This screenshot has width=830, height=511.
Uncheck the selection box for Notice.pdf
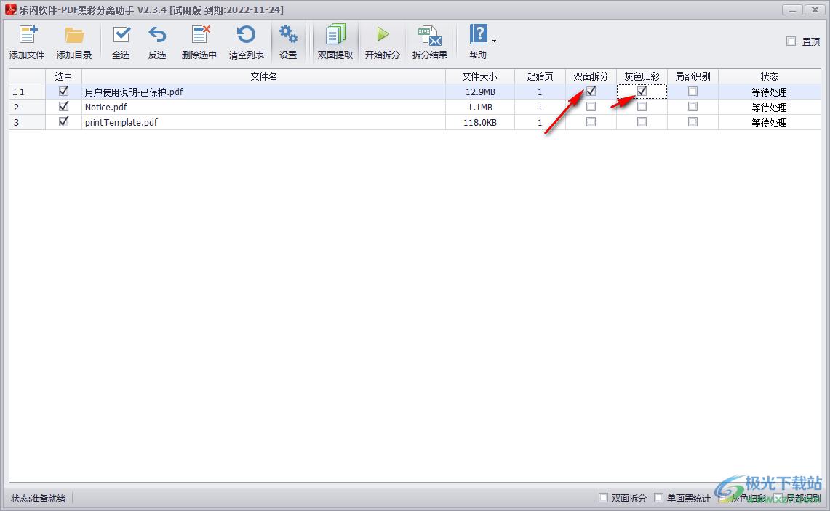(63, 107)
